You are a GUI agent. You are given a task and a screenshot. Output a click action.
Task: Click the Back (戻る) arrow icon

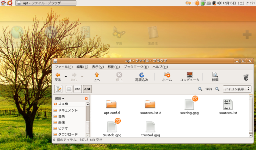coord(58,75)
